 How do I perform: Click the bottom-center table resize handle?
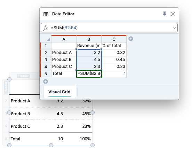click(x=51, y=145)
